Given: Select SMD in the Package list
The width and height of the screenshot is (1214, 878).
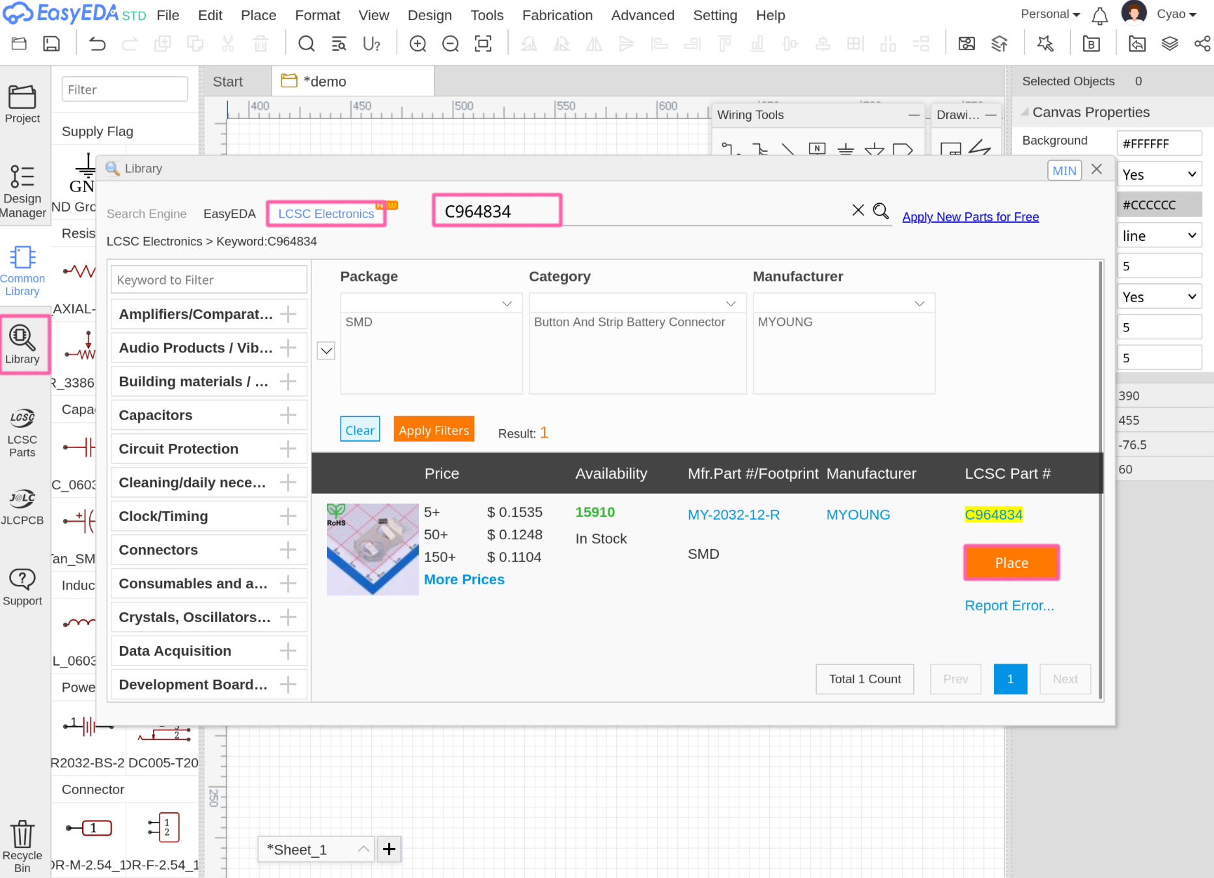Looking at the screenshot, I should (x=359, y=322).
